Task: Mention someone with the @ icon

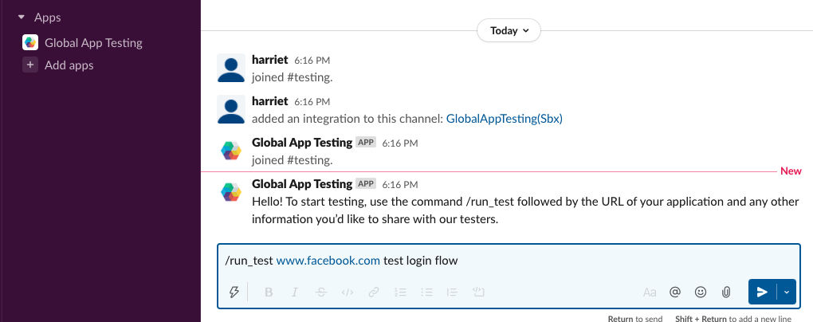Action: click(x=675, y=292)
